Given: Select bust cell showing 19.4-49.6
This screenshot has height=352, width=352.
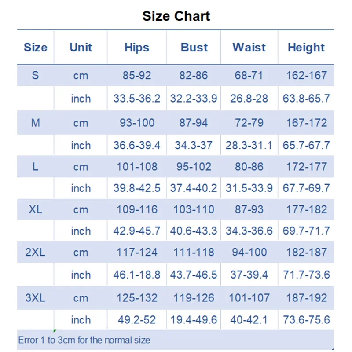Looking at the screenshot, I should pyautogui.click(x=194, y=320).
